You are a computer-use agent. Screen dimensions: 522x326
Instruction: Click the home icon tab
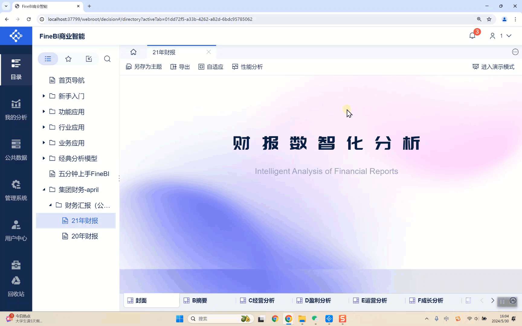[x=133, y=52]
